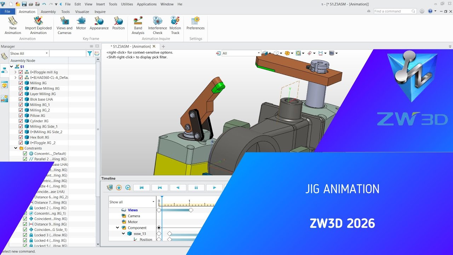Play animation in reverse
This screenshot has width=453, height=255.
click(178, 188)
